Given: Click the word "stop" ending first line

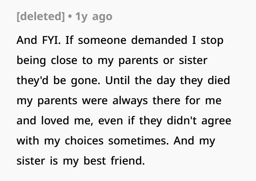Looking at the screenshot, I should [212, 41].
